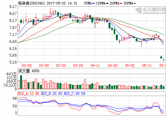Click the 98 RSI axis label
Image resolution: width=166 pixels, height=116 pixels.
coord(15,99)
